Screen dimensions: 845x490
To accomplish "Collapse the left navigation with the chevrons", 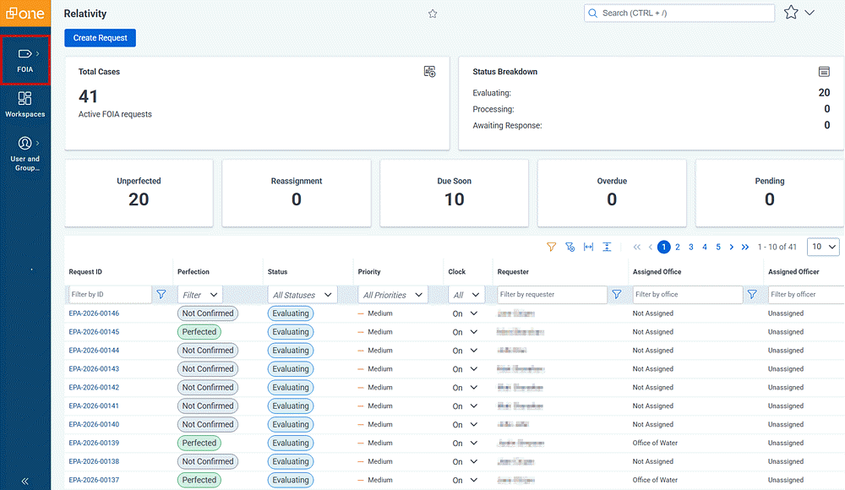I will [25, 482].
